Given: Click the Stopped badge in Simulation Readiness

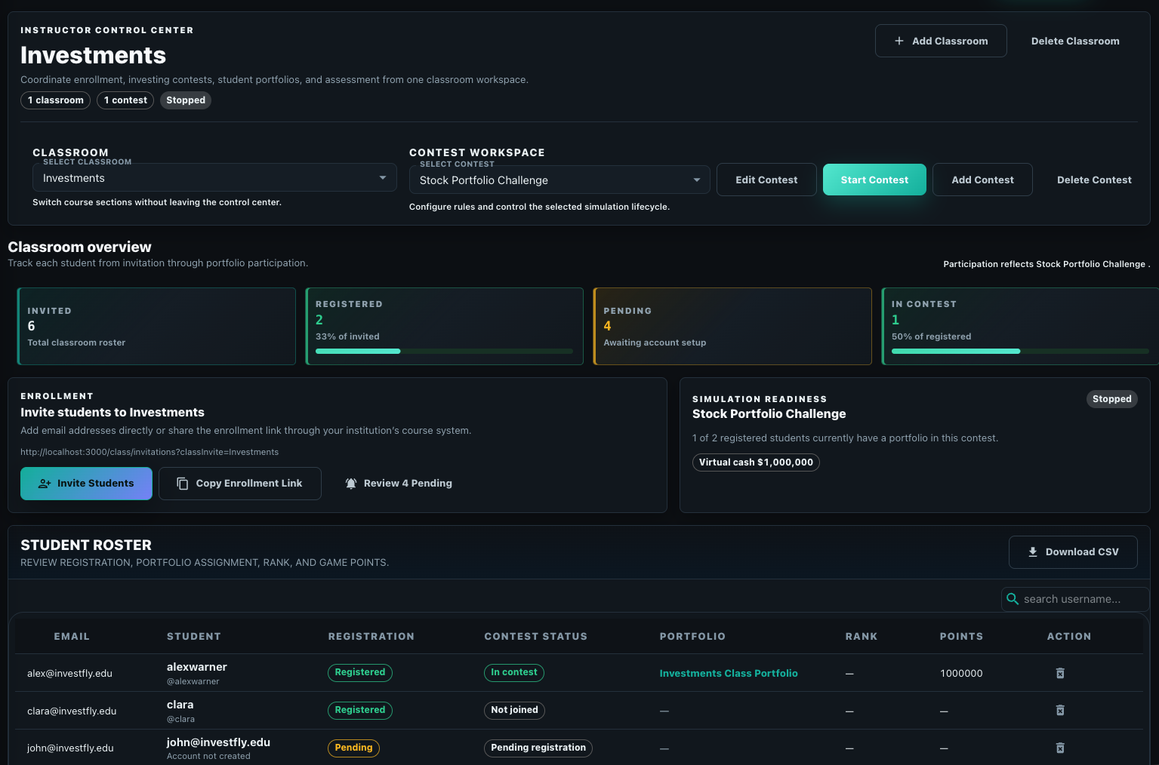Looking at the screenshot, I should point(1112,399).
